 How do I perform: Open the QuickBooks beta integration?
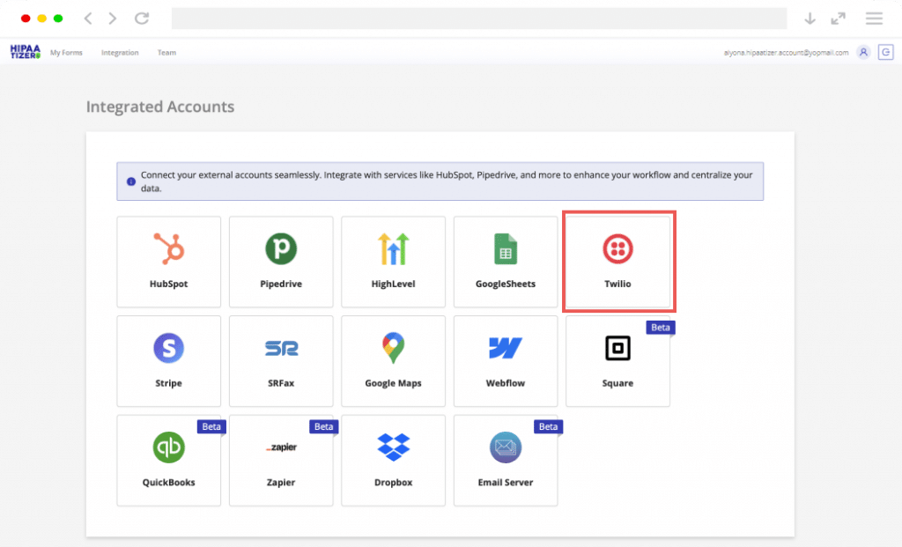point(168,460)
